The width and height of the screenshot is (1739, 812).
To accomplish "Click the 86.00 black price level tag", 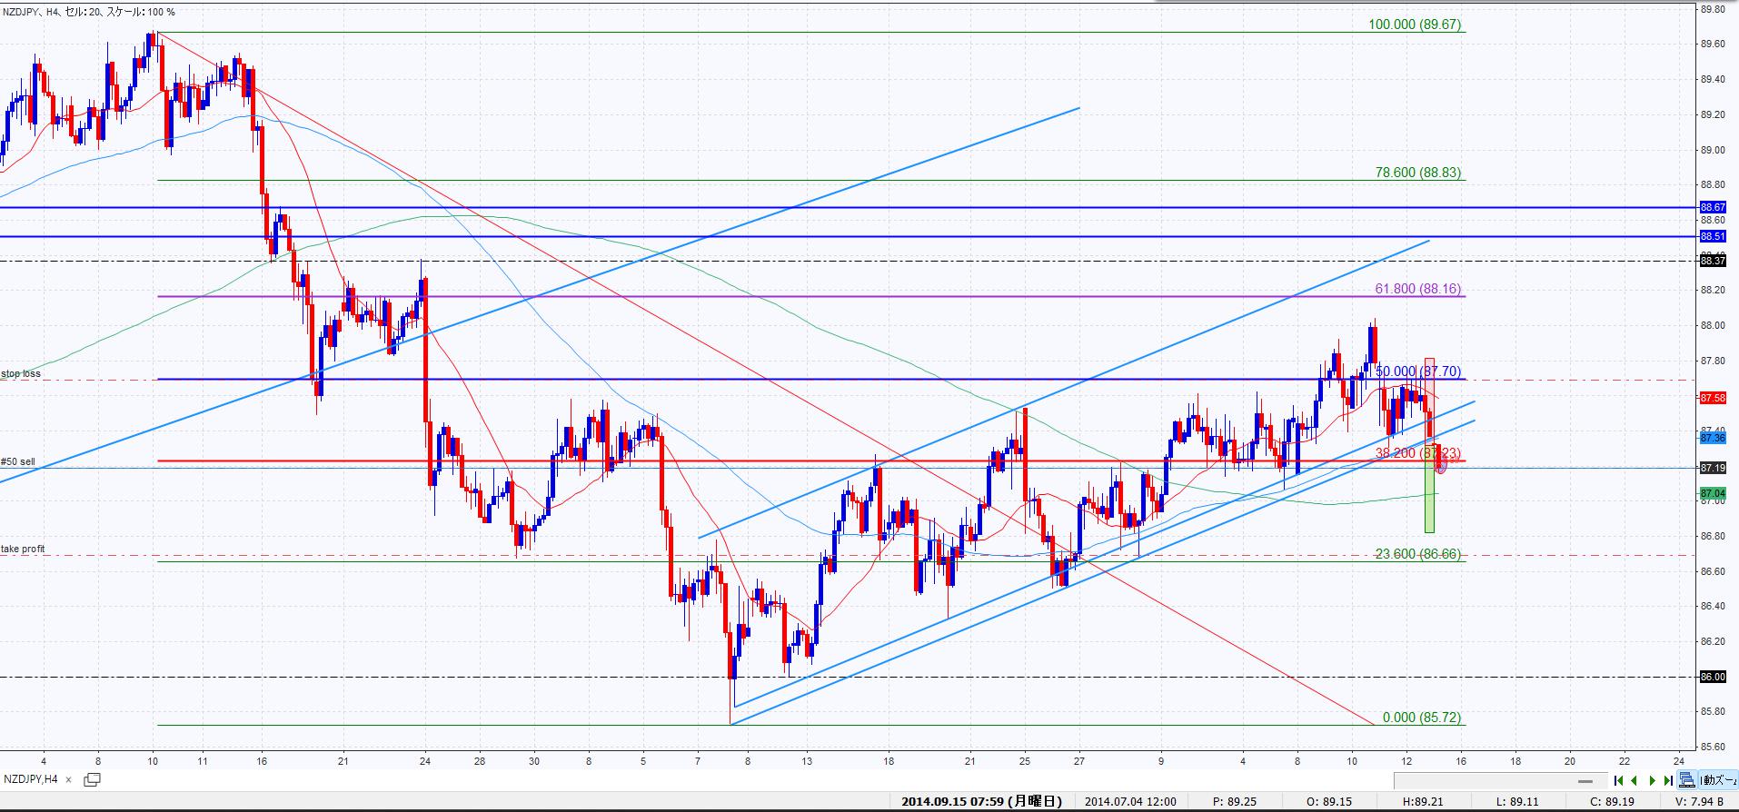I will pos(1712,677).
